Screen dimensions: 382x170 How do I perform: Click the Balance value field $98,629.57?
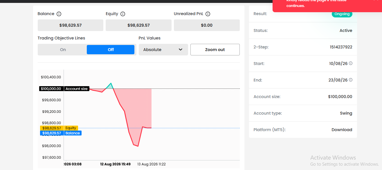click(x=71, y=25)
